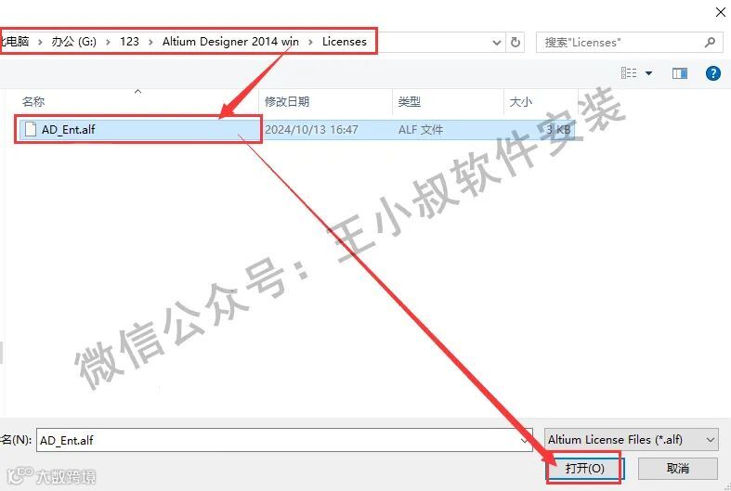Expand the chevron after 123
This screenshot has width=731, height=491.
pyautogui.click(x=150, y=42)
